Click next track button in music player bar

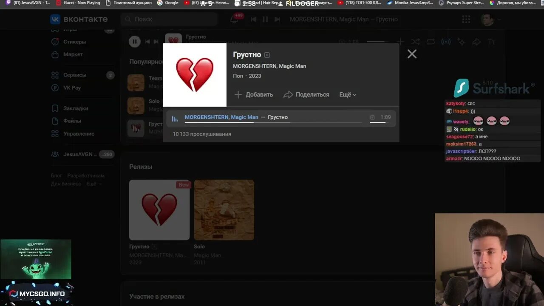click(x=156, y=41)
